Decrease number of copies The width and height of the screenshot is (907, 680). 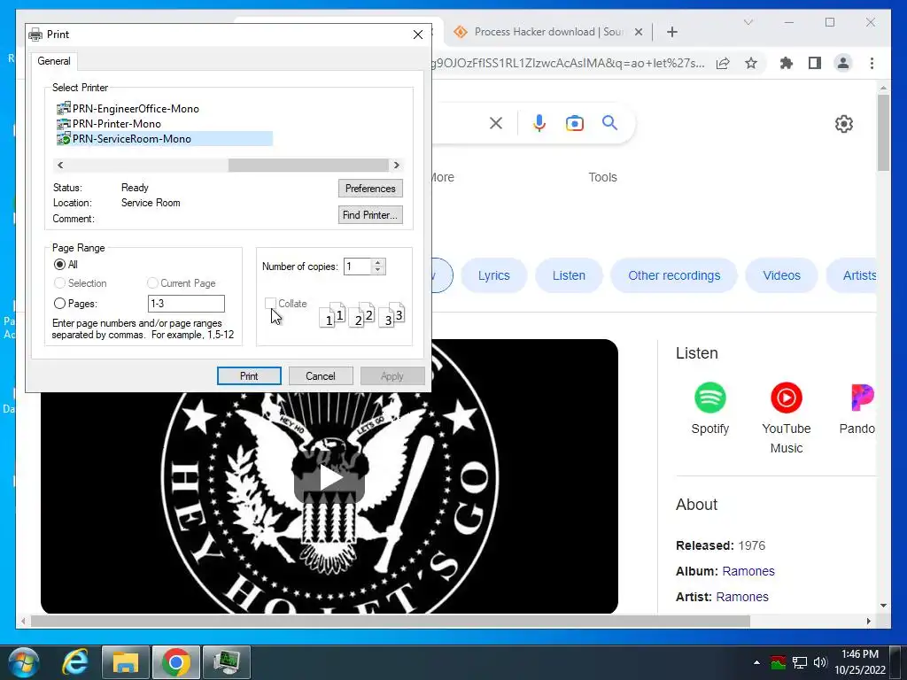pyautogui.click(x=377, y=271)
